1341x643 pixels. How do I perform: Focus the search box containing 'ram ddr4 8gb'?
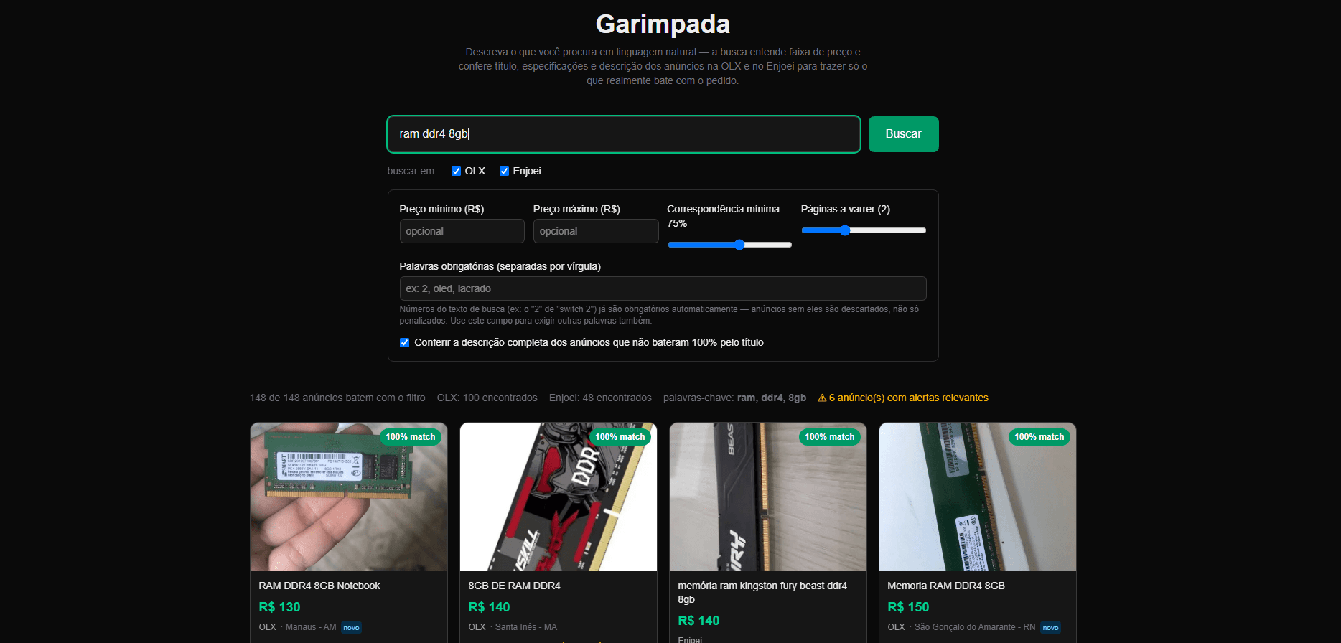[x=623, y=134]
